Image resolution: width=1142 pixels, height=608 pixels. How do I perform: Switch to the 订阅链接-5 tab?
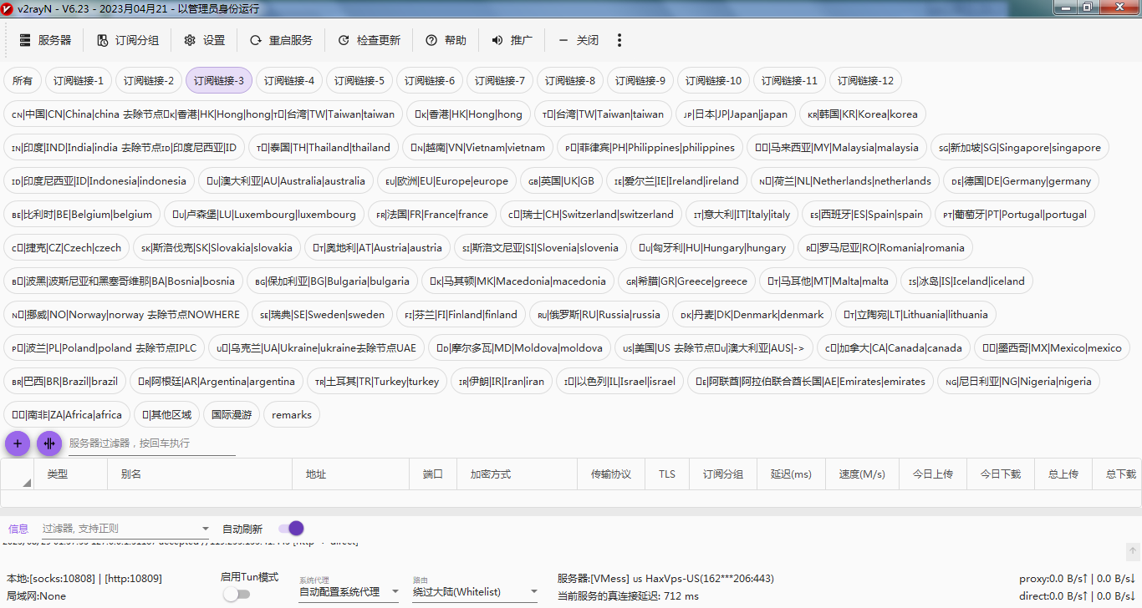(359, 81)
